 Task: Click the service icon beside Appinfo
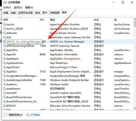(5, 54)
